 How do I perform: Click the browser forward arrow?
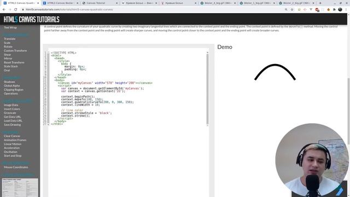click(x=10, y=10)
